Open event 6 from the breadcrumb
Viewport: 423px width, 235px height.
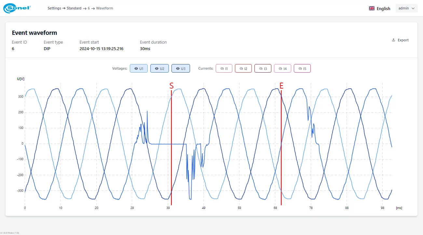(x=89, y=8)
